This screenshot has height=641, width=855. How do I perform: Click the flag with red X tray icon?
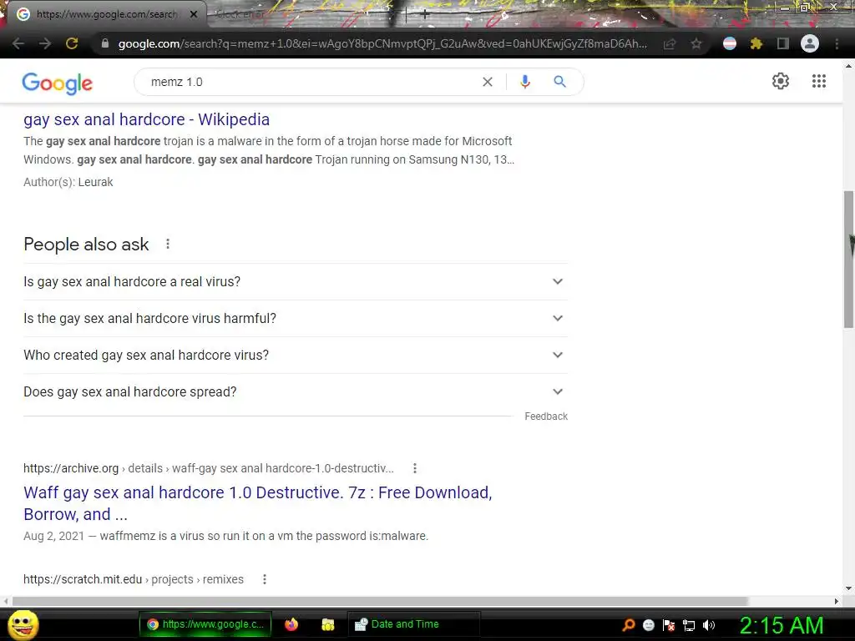pyautogui.click(x=669, y=625)
